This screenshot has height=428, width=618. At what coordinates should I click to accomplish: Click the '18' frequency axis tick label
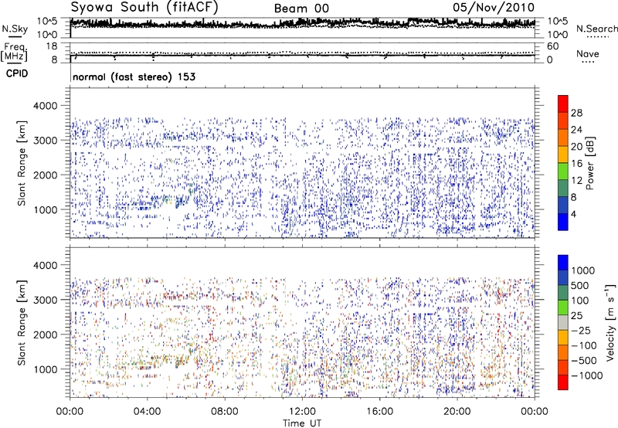(51, 46)
